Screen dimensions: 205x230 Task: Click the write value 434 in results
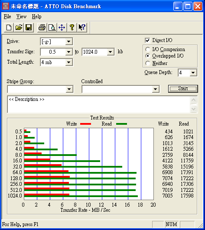click(x=169, y=131)
